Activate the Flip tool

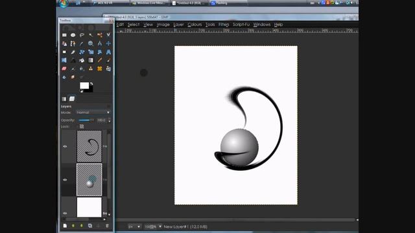tap(64, 60)
